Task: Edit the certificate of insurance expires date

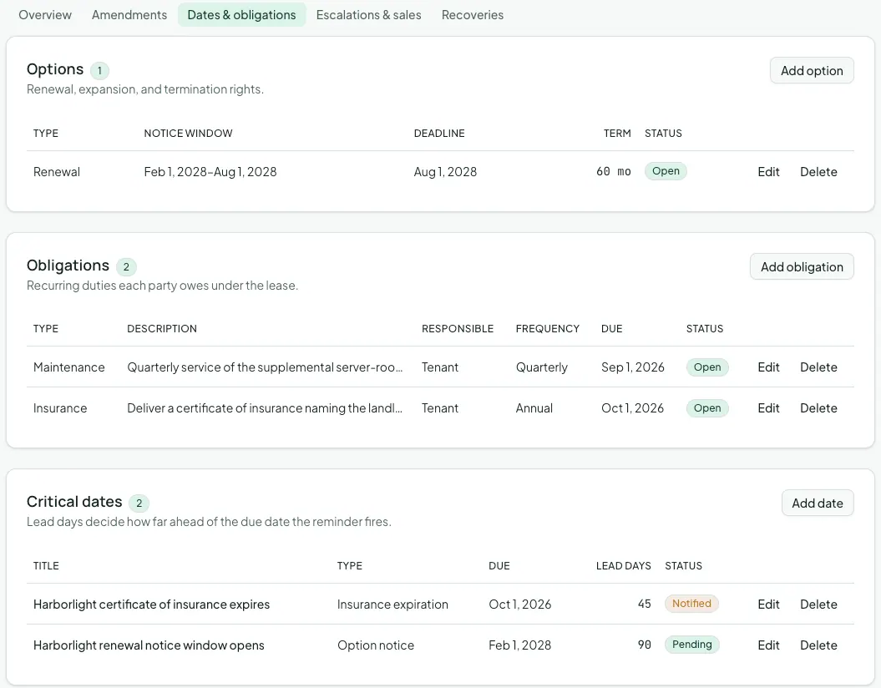Action: pos(768,605)
